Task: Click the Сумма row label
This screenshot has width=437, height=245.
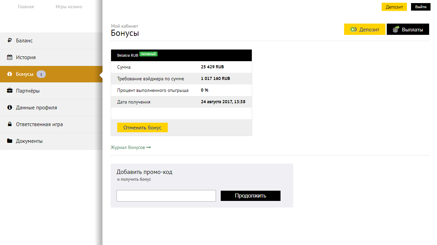Action: pos(124,67)
